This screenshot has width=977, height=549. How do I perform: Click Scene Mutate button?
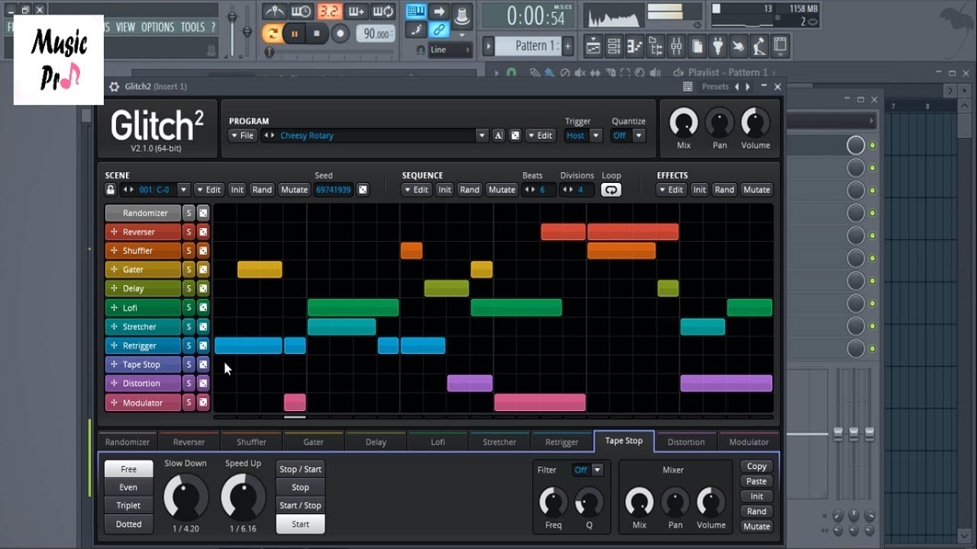(x=294, y=190)
